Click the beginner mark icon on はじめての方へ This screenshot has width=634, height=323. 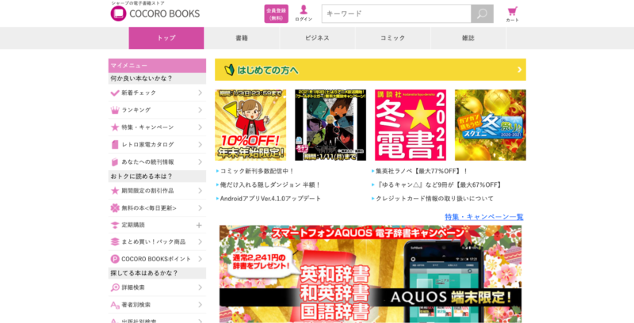229,70
